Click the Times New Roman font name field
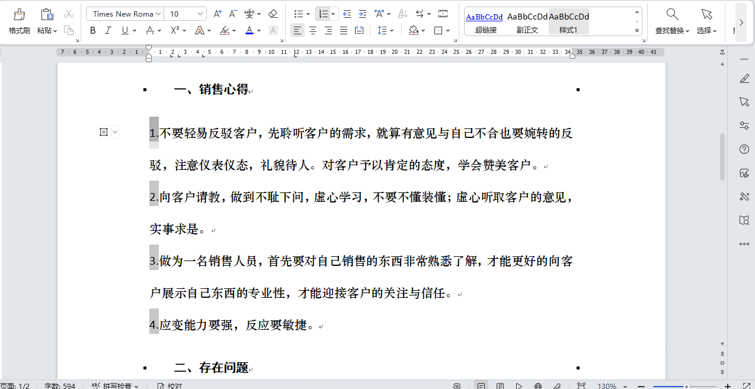The height and width of the screenshot is (389, 755). (124, 13)
